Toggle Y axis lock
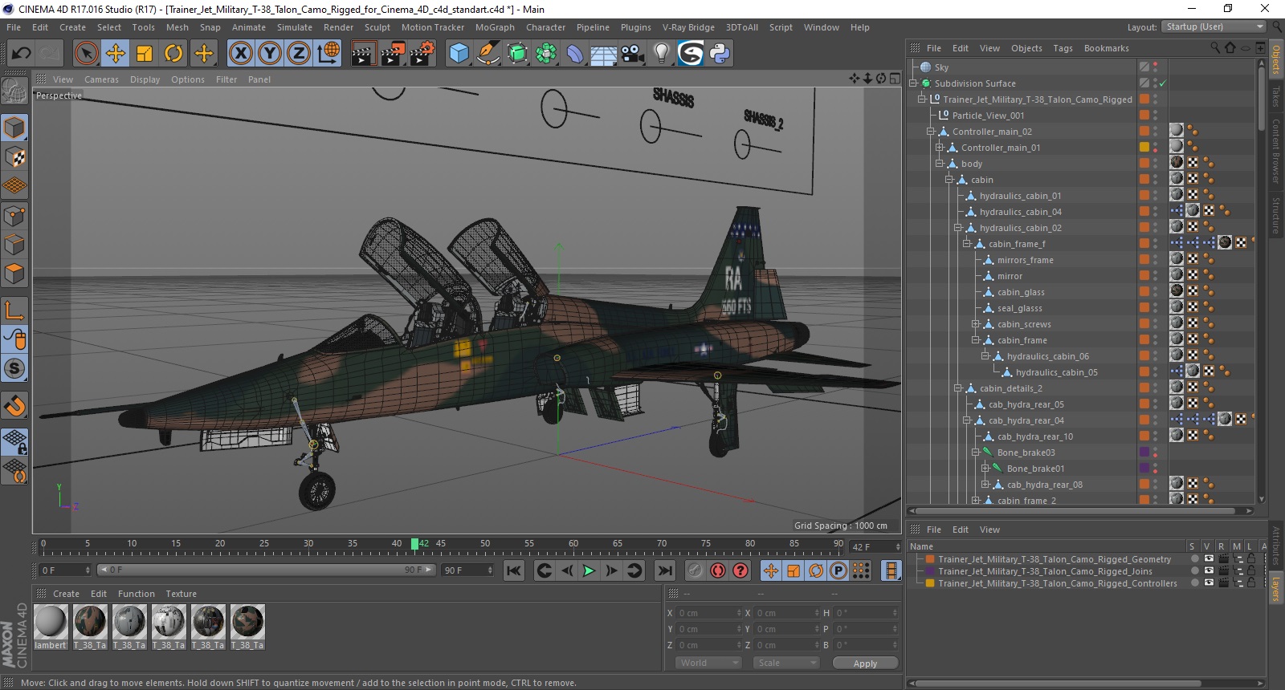This screenshot has height=690, width=1285. tap(269, 54)
